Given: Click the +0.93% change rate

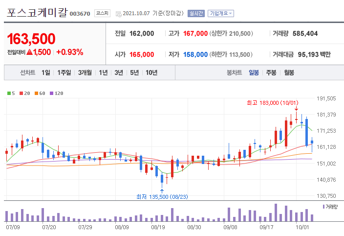Looking at the screenshot, I should tap(70, 52).
